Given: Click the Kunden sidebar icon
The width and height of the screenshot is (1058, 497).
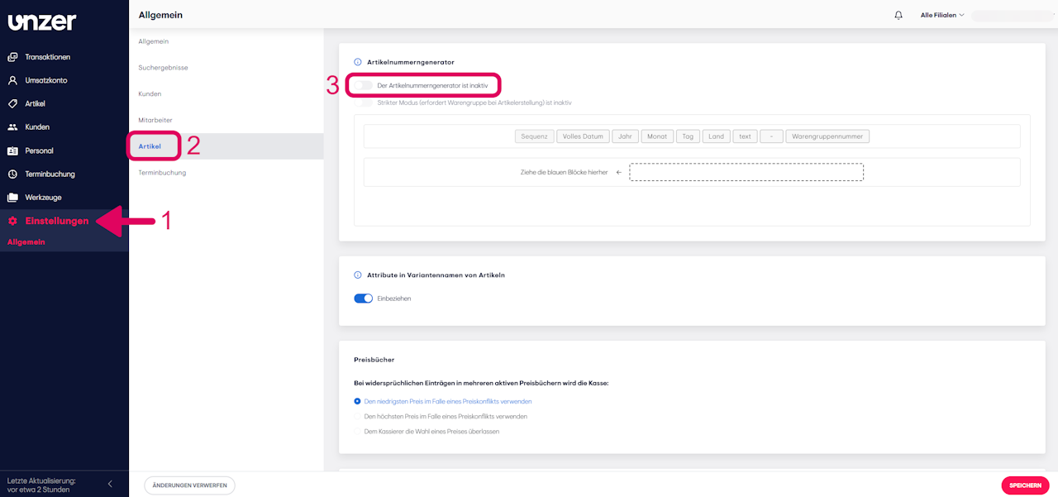Looking at the screenshot, I should [37, 127].
